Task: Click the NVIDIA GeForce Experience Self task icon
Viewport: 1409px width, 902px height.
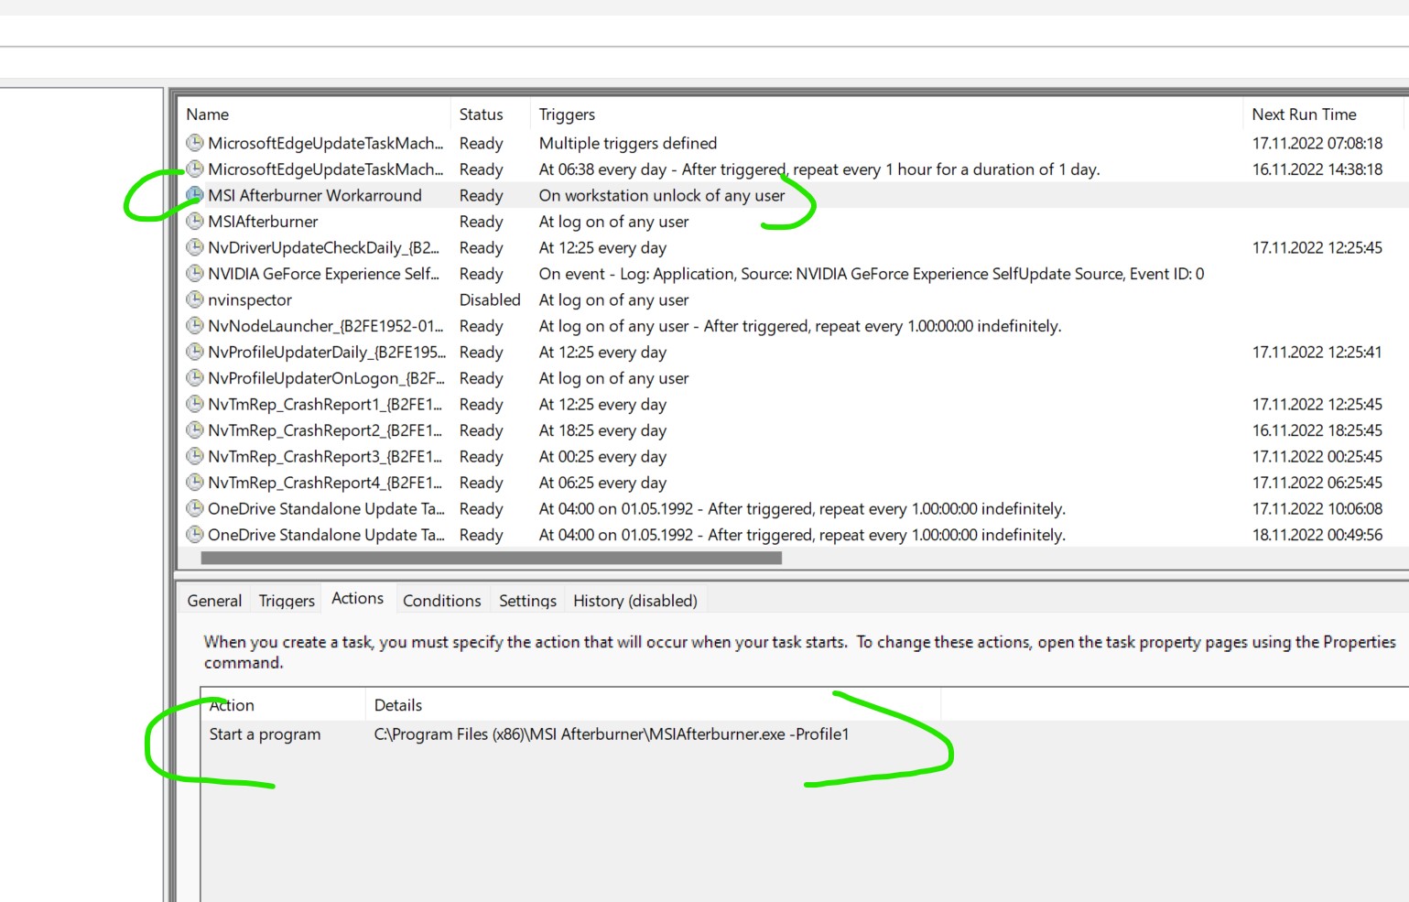Action: (x=195, y=274)
